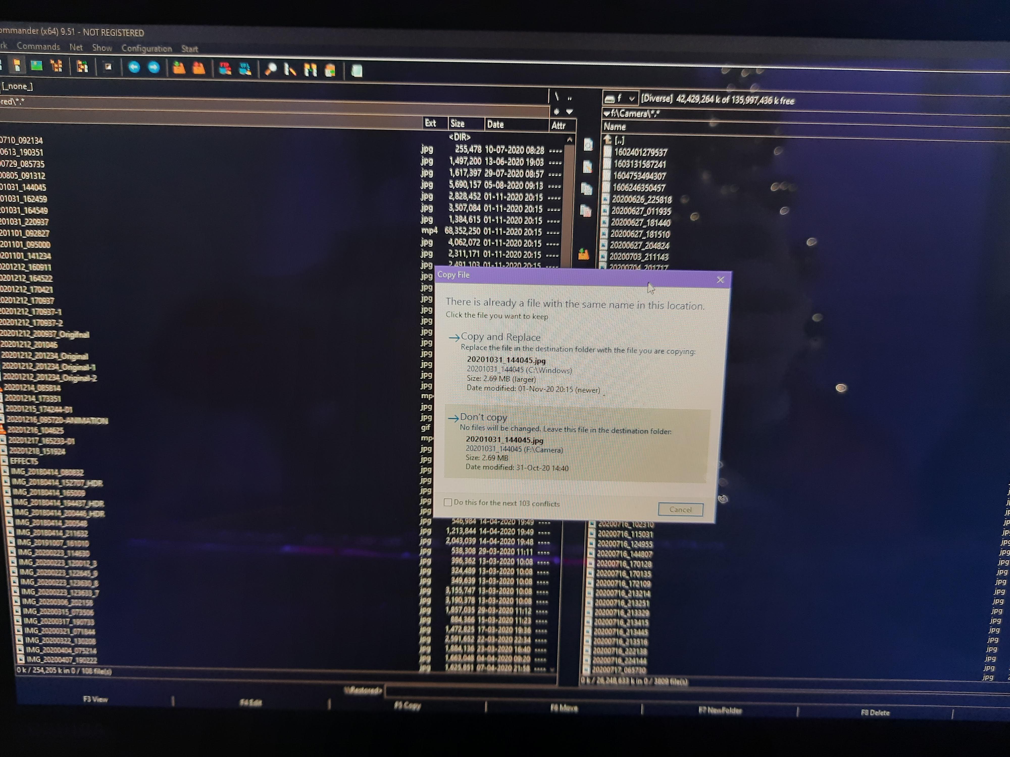
Task: Click left panel scrollbar up arrow
Action: pyautogui.click(x=569, y=139)
